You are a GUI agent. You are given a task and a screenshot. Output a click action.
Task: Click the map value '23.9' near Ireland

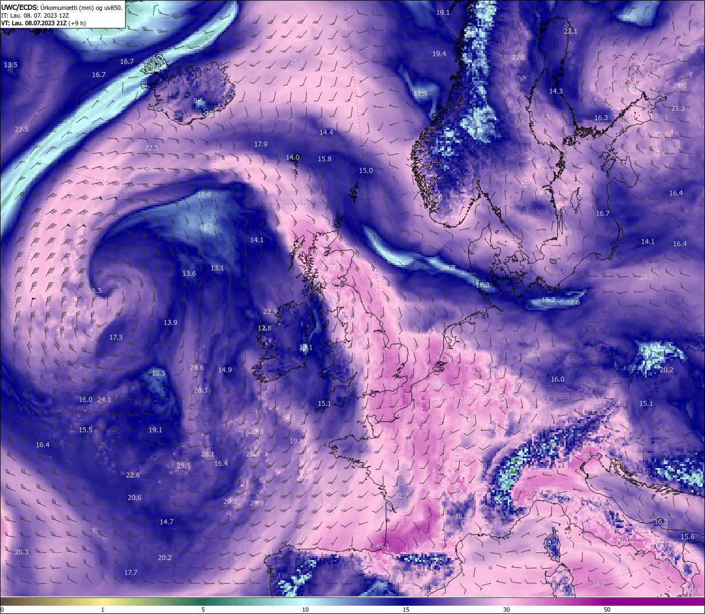point(269,311)
